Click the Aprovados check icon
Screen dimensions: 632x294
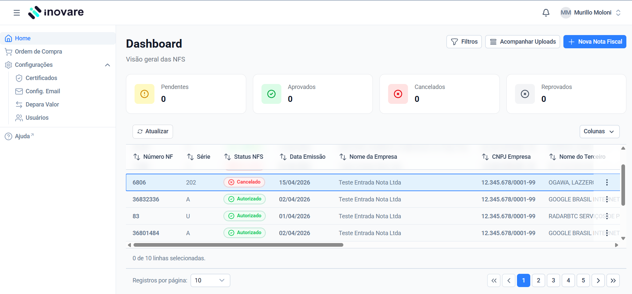(x=271, y=94)
